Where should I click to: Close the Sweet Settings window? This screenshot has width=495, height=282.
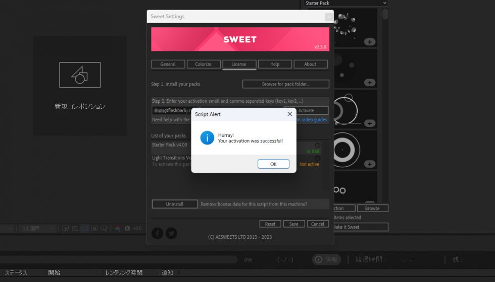click(x=329, y=17)
